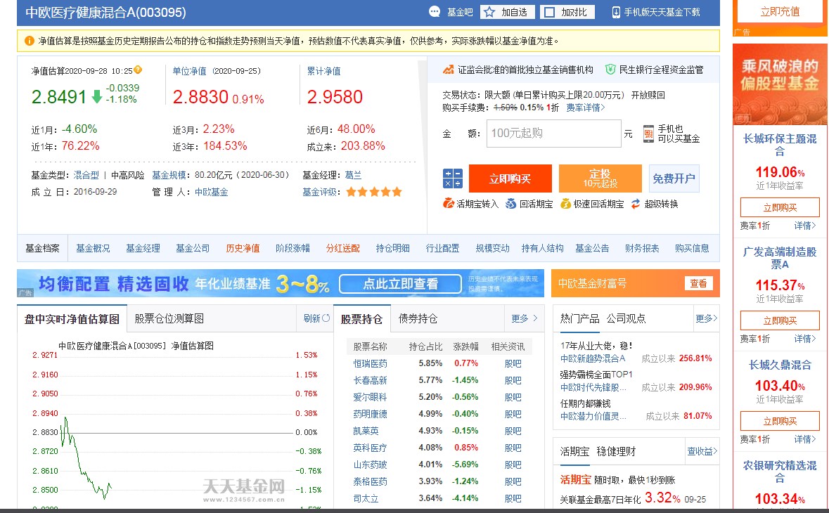The height and width of the screenshot is (513, 829).
Task: Click the 净值估算图 line chart
Action: (x=177, y=431)
